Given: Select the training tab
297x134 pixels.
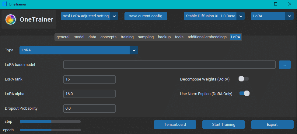Looking at the screenshot, I should pos(127,37).
